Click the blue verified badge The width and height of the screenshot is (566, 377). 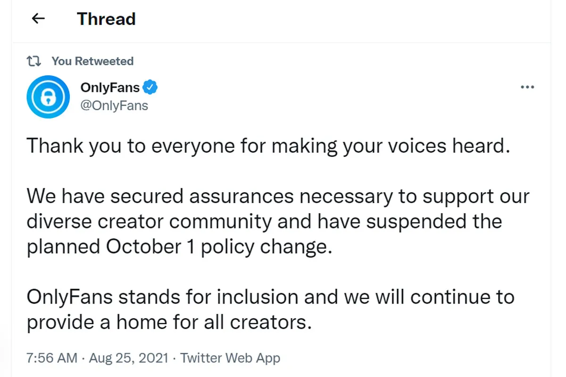coord(150,87)
